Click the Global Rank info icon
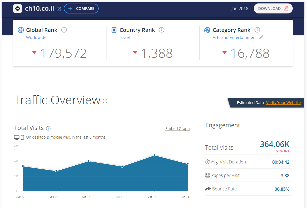Viewport: 307px width, 208px height. [64, 30]
